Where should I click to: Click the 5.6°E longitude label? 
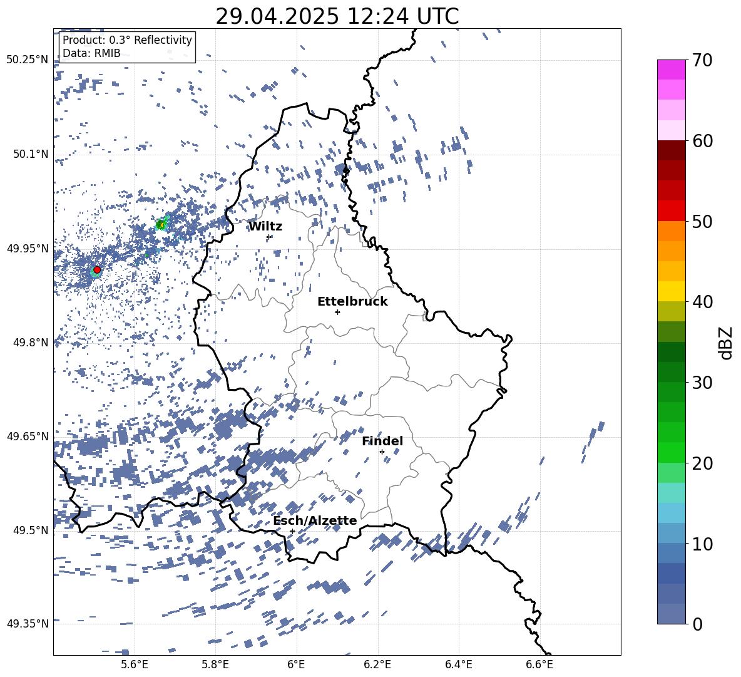(135, 664)
